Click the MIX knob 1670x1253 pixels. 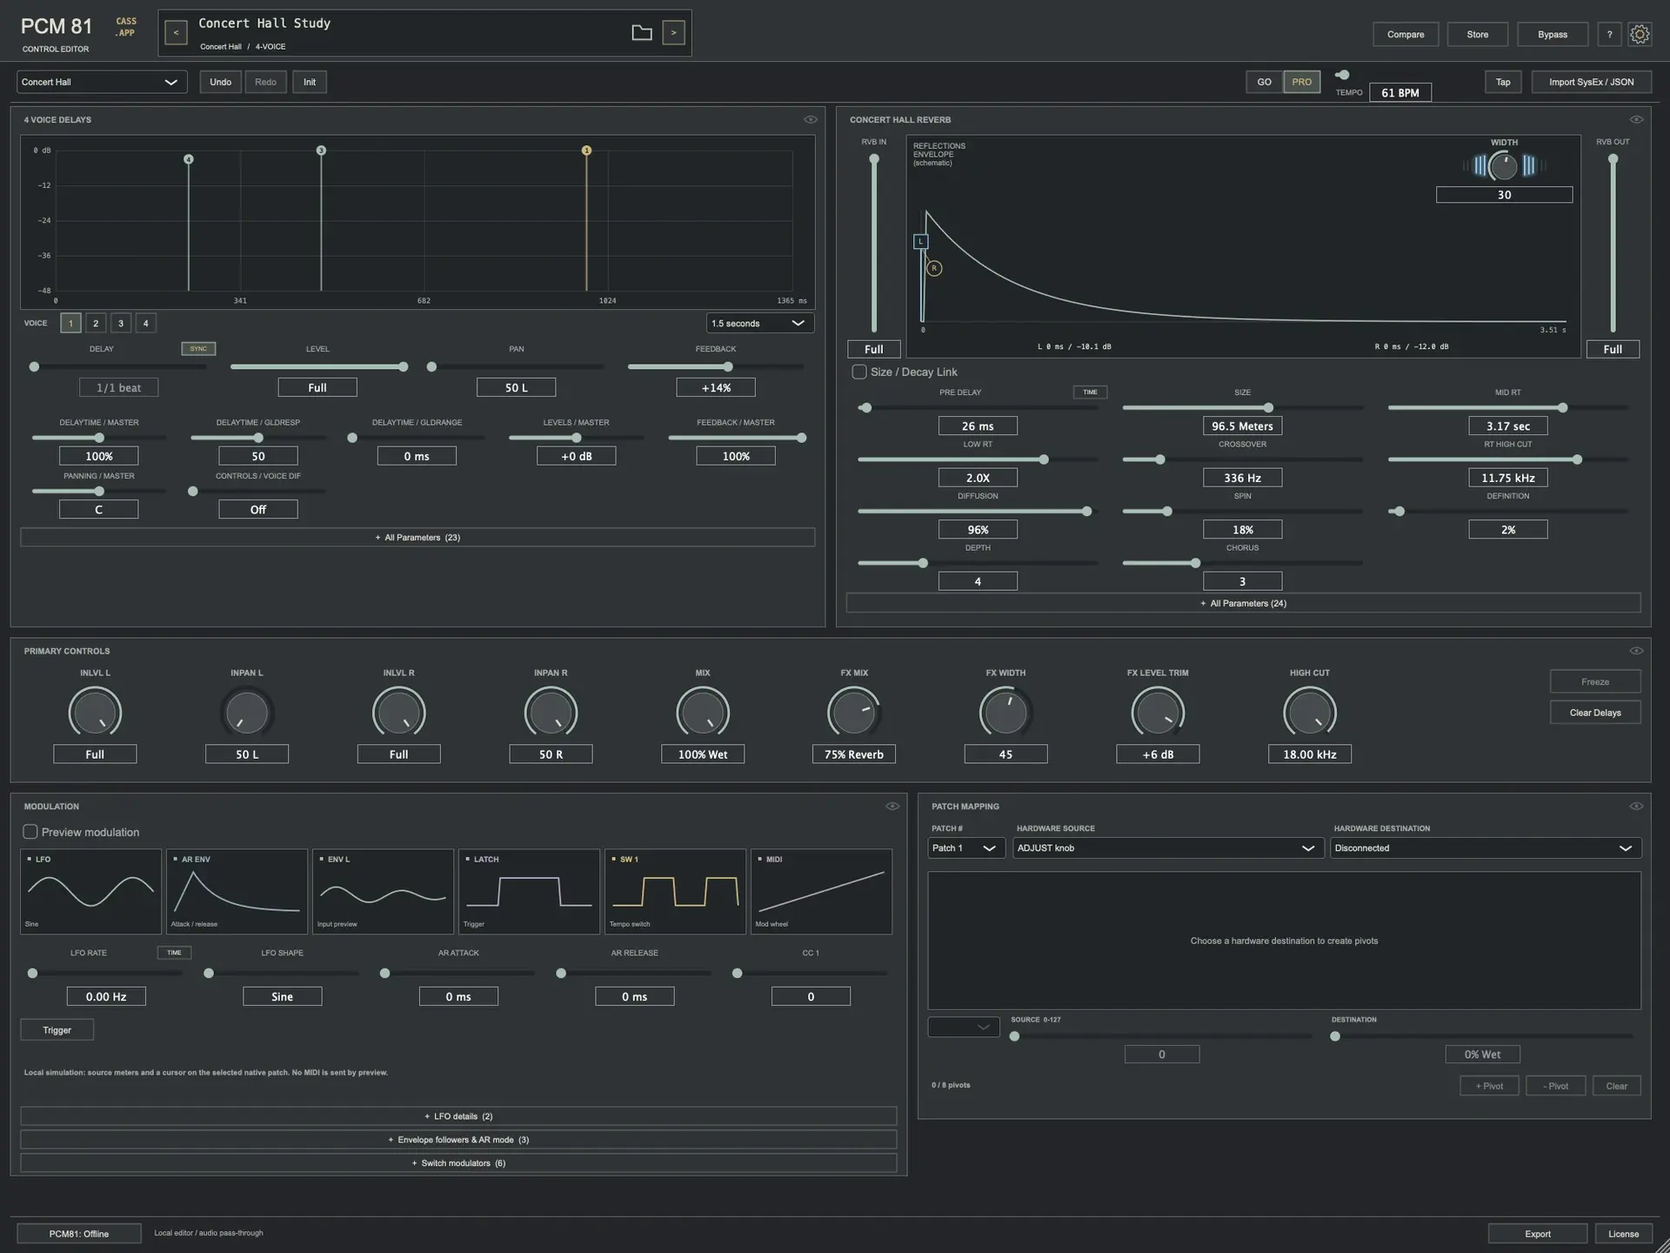[x=703, y=712]
